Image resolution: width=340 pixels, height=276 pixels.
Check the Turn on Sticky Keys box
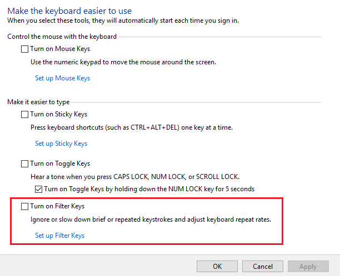pos(24,115)
